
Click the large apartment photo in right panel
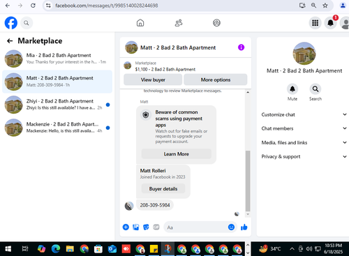pyautogui.click(x=304, y=54)
